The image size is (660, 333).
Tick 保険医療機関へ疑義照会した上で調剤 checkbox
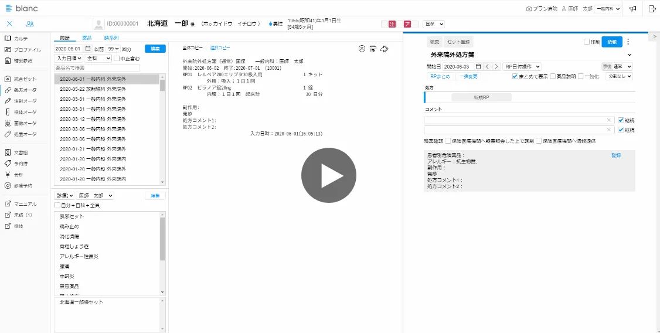[448, 141]
